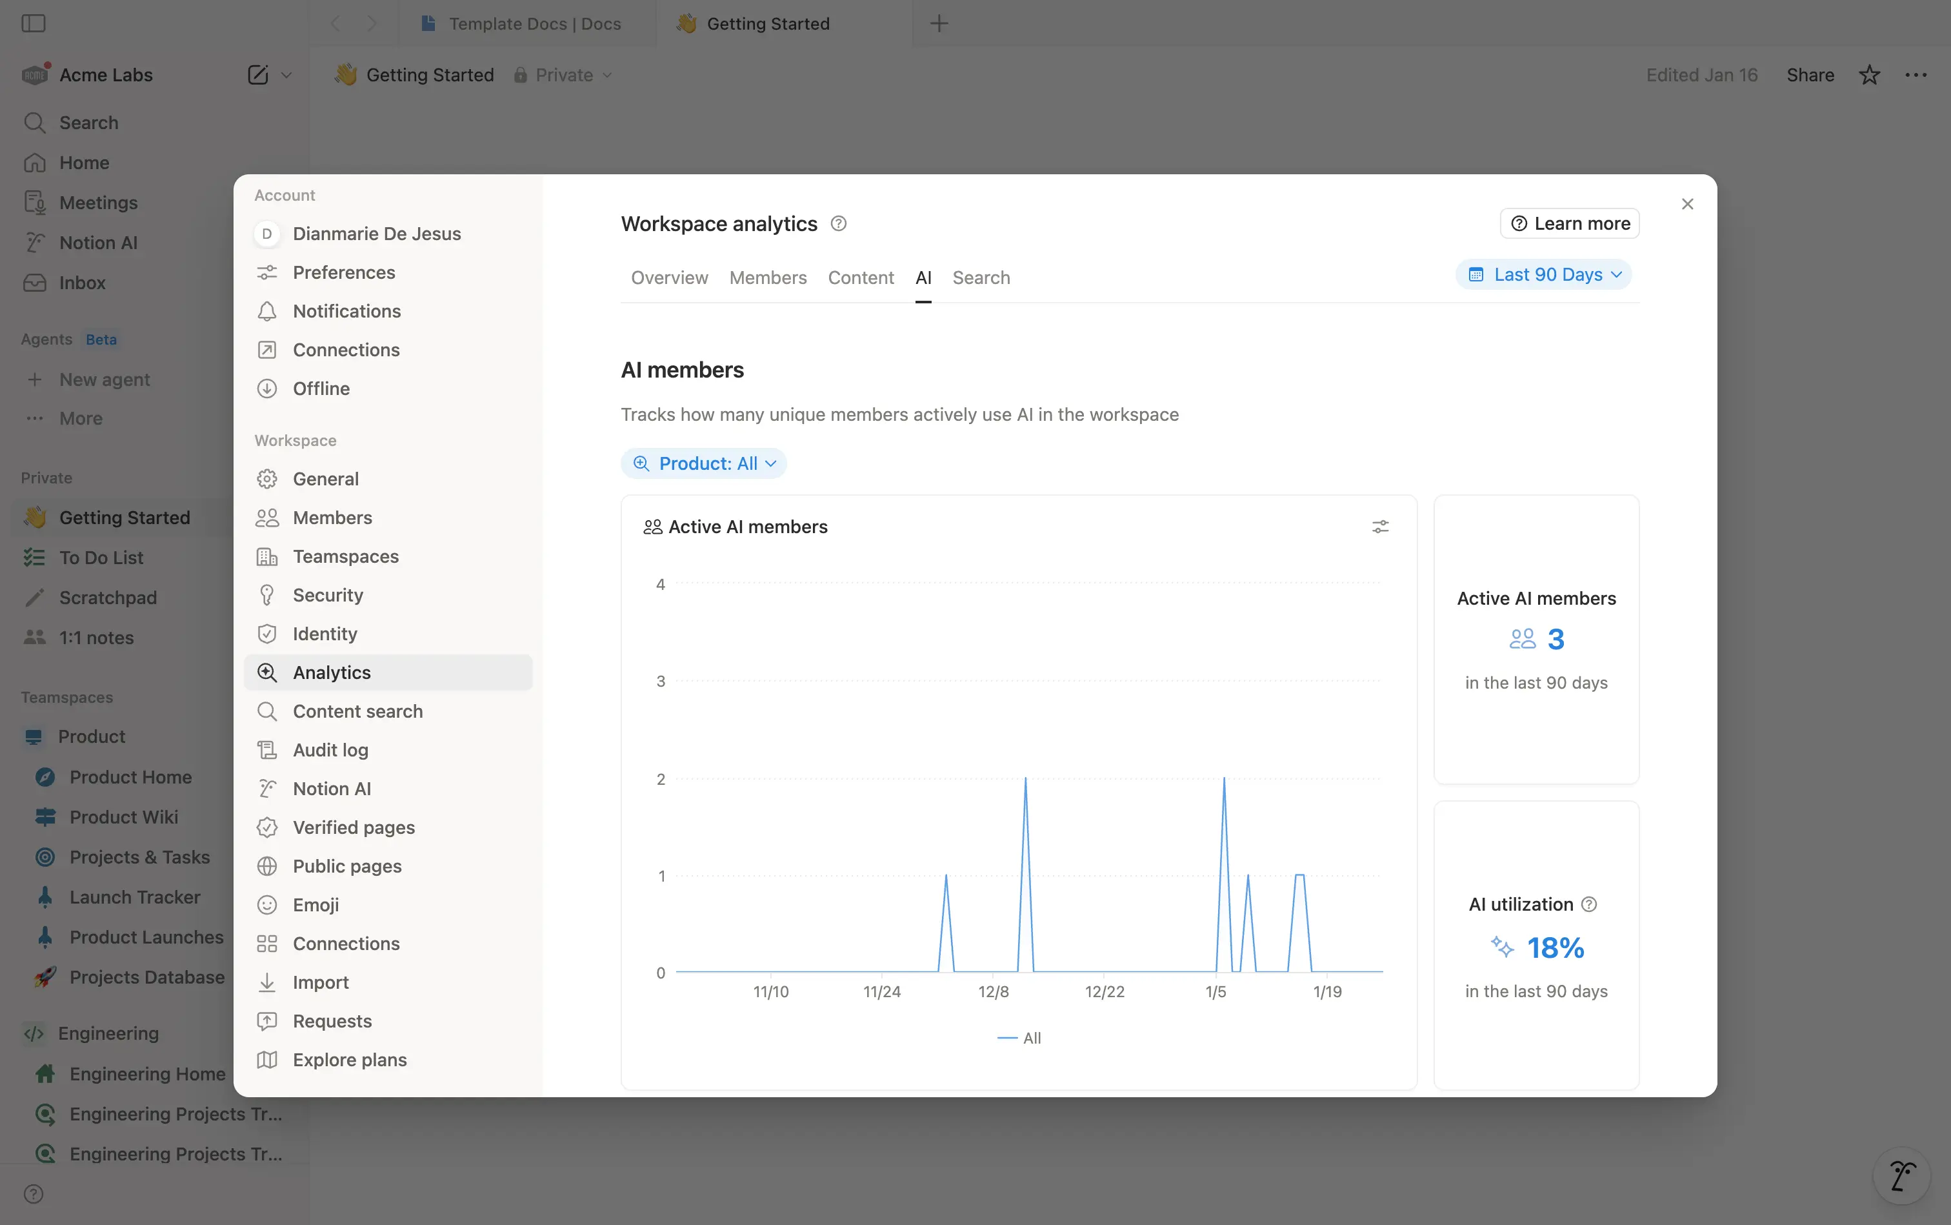View the AI utilization help tooltip
The height and width of the screenshot is (1225, 1951).
tap(1590, 904)
